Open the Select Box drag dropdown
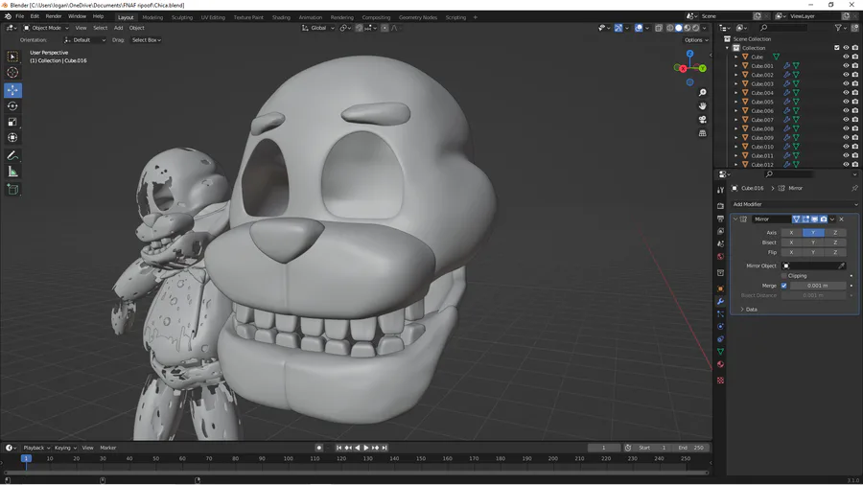The image size is (863, 485). click(146, 40)
